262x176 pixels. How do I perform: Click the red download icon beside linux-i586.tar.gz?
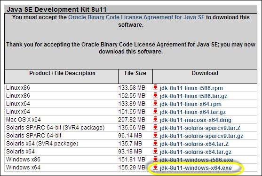(x=155, y=95)
